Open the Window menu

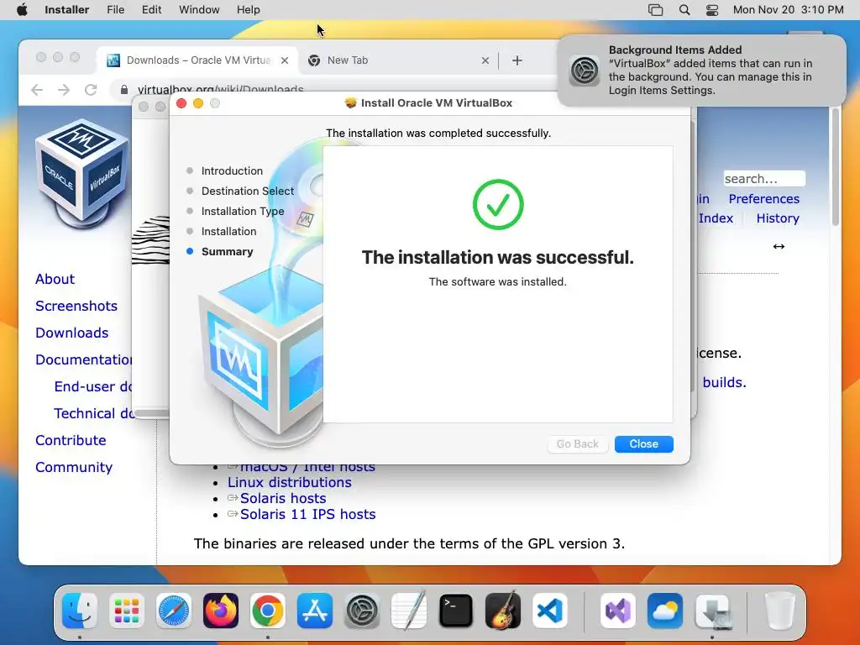click(x=199, y=10)
